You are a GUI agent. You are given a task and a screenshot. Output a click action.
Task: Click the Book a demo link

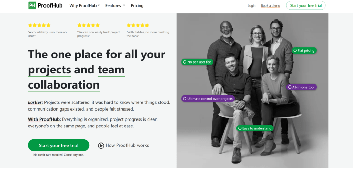270,5
